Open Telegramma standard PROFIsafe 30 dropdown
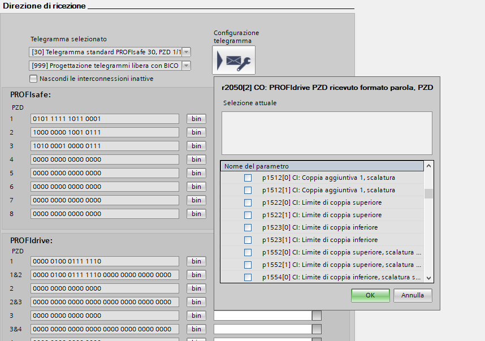485x341 pixels. [186, 52]
